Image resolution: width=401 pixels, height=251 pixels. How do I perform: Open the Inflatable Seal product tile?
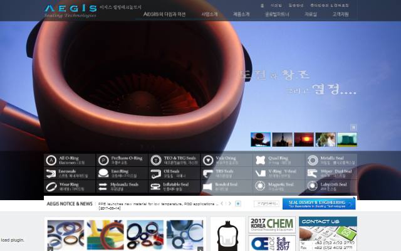click(174, 186)
